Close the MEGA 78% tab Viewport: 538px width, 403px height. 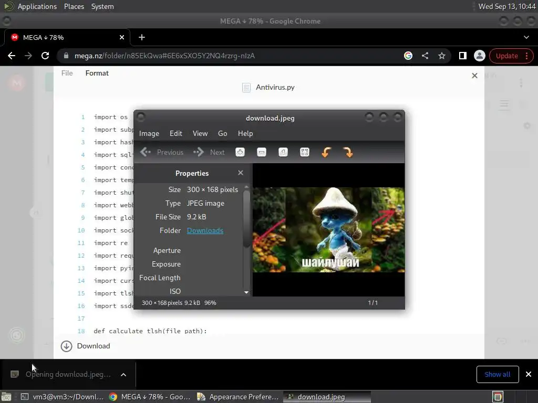(122, 37)
